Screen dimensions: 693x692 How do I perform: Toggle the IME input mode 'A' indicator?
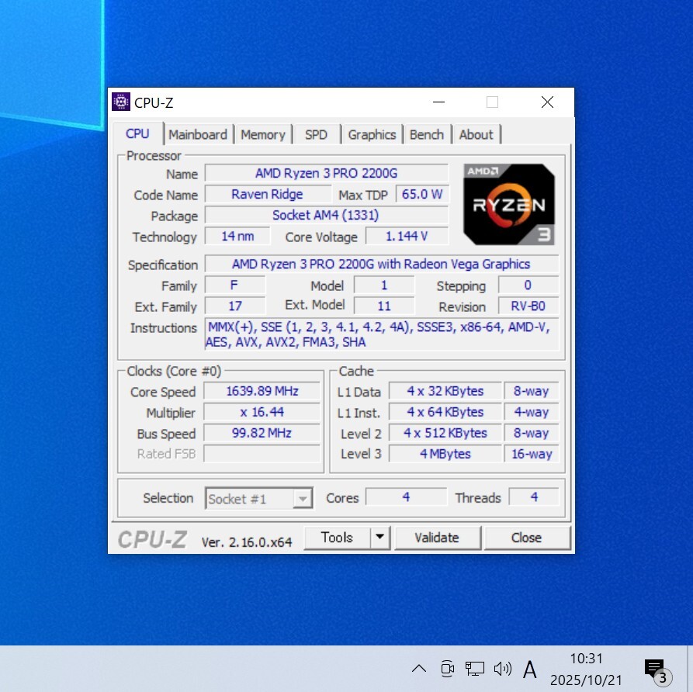[530, 668]
